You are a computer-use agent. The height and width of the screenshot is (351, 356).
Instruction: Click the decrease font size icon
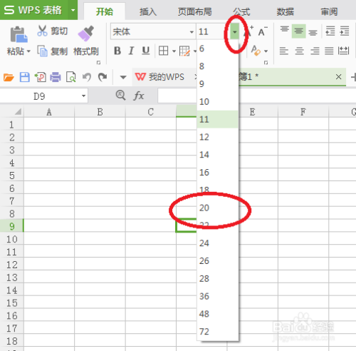(263, 31)
